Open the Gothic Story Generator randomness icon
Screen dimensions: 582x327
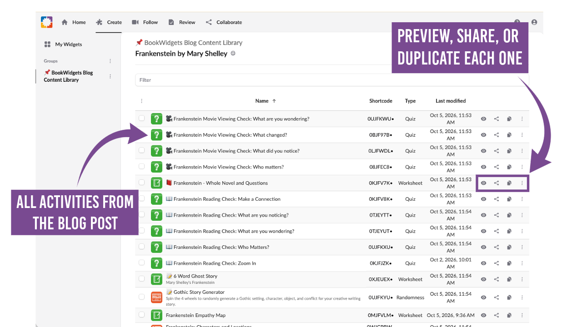[156, 297]
